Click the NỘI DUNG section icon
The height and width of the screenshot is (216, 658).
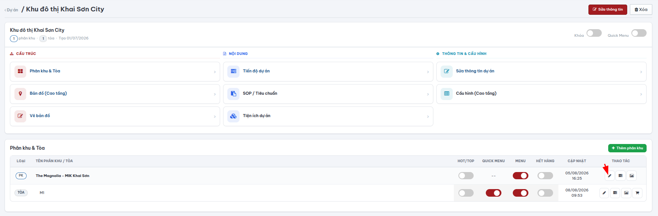tap(225, 54)
